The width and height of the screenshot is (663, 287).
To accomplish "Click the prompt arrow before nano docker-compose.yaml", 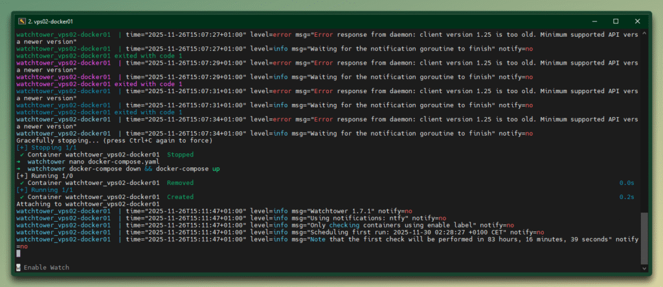I will [19, 162].
